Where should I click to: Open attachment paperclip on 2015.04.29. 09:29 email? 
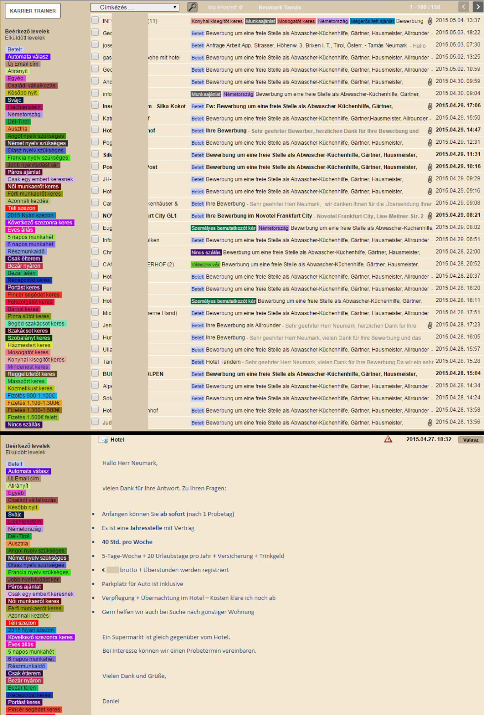pyautogui.click(x=430, y=179)
